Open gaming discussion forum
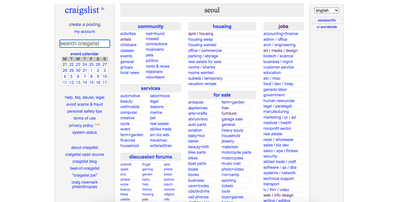The width and height of the screenshot is (407, 202). click(x=148, y=169)
